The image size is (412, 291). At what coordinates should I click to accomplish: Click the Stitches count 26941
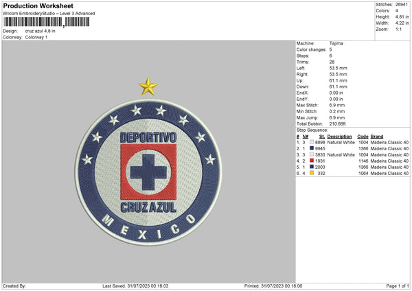point(402,5)
